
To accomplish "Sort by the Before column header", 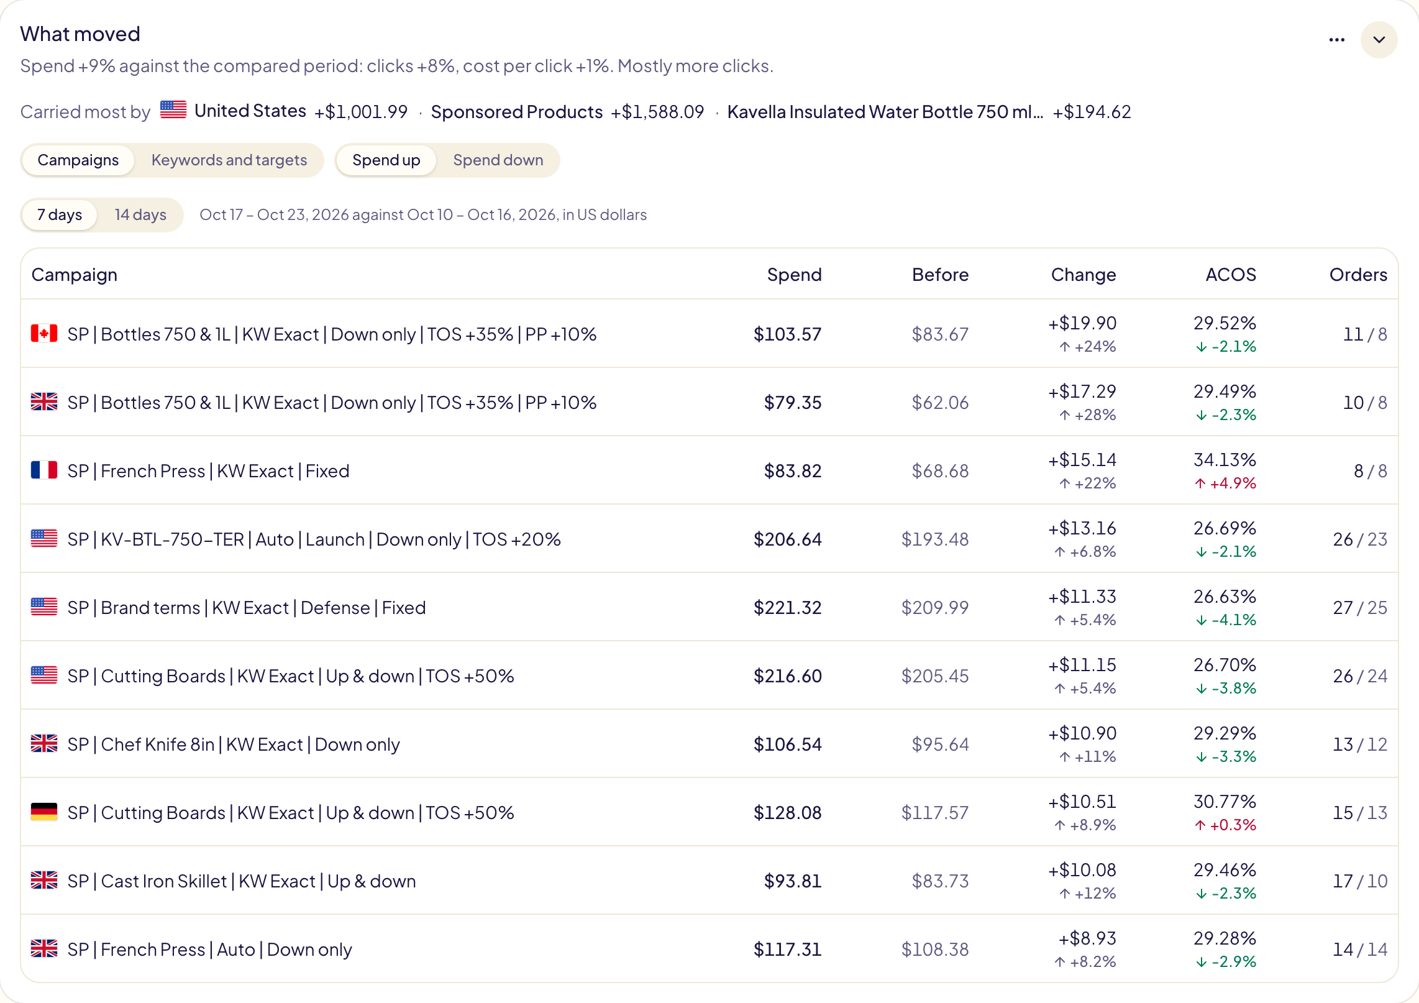I will [x=941, y=275].
